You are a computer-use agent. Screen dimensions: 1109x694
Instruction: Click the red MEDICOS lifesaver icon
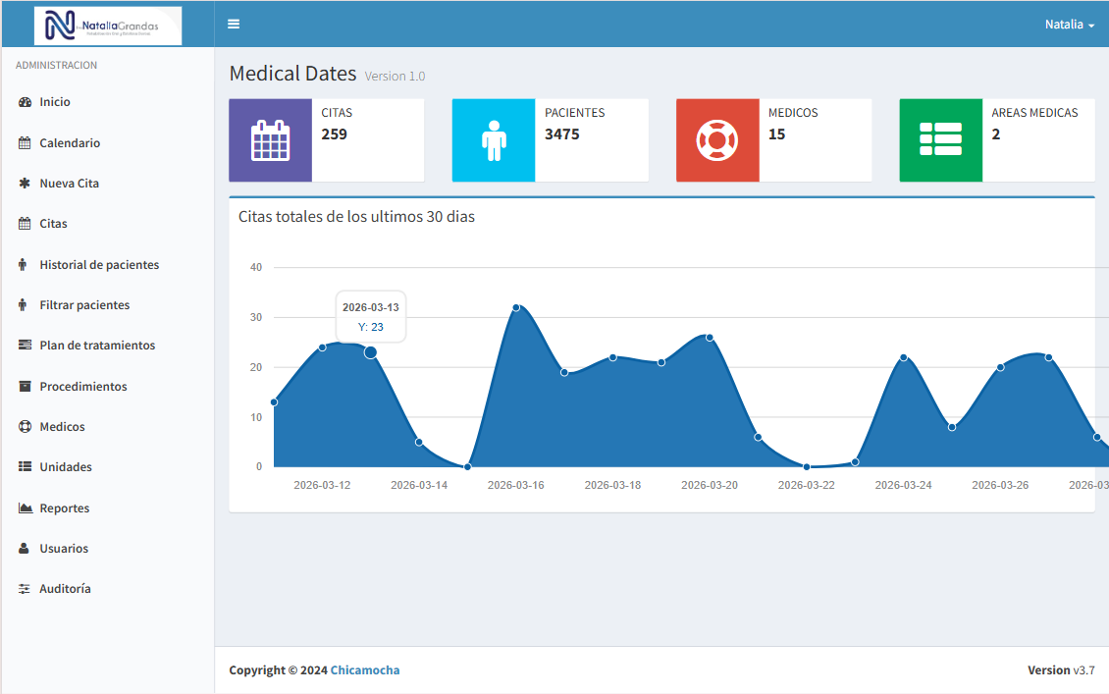point(716,139)
